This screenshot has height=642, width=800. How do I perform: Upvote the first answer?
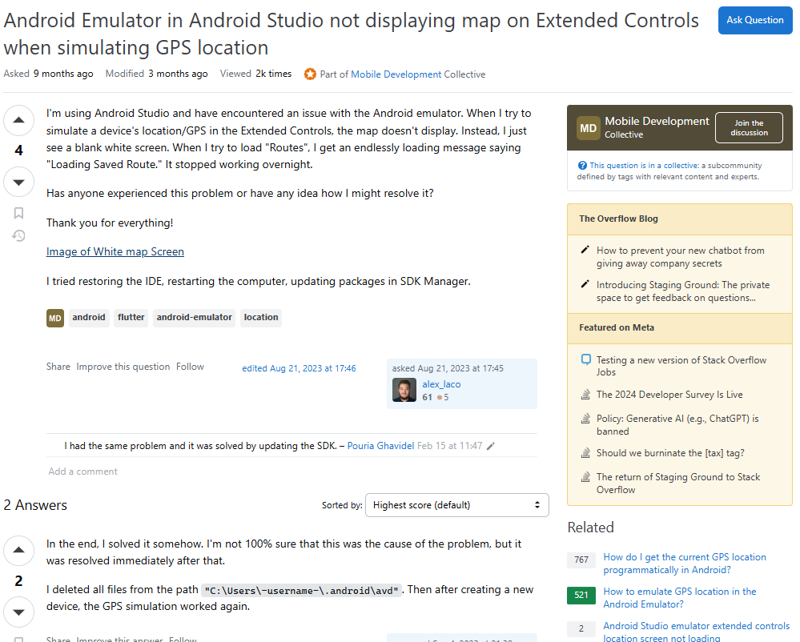[19, 550]
